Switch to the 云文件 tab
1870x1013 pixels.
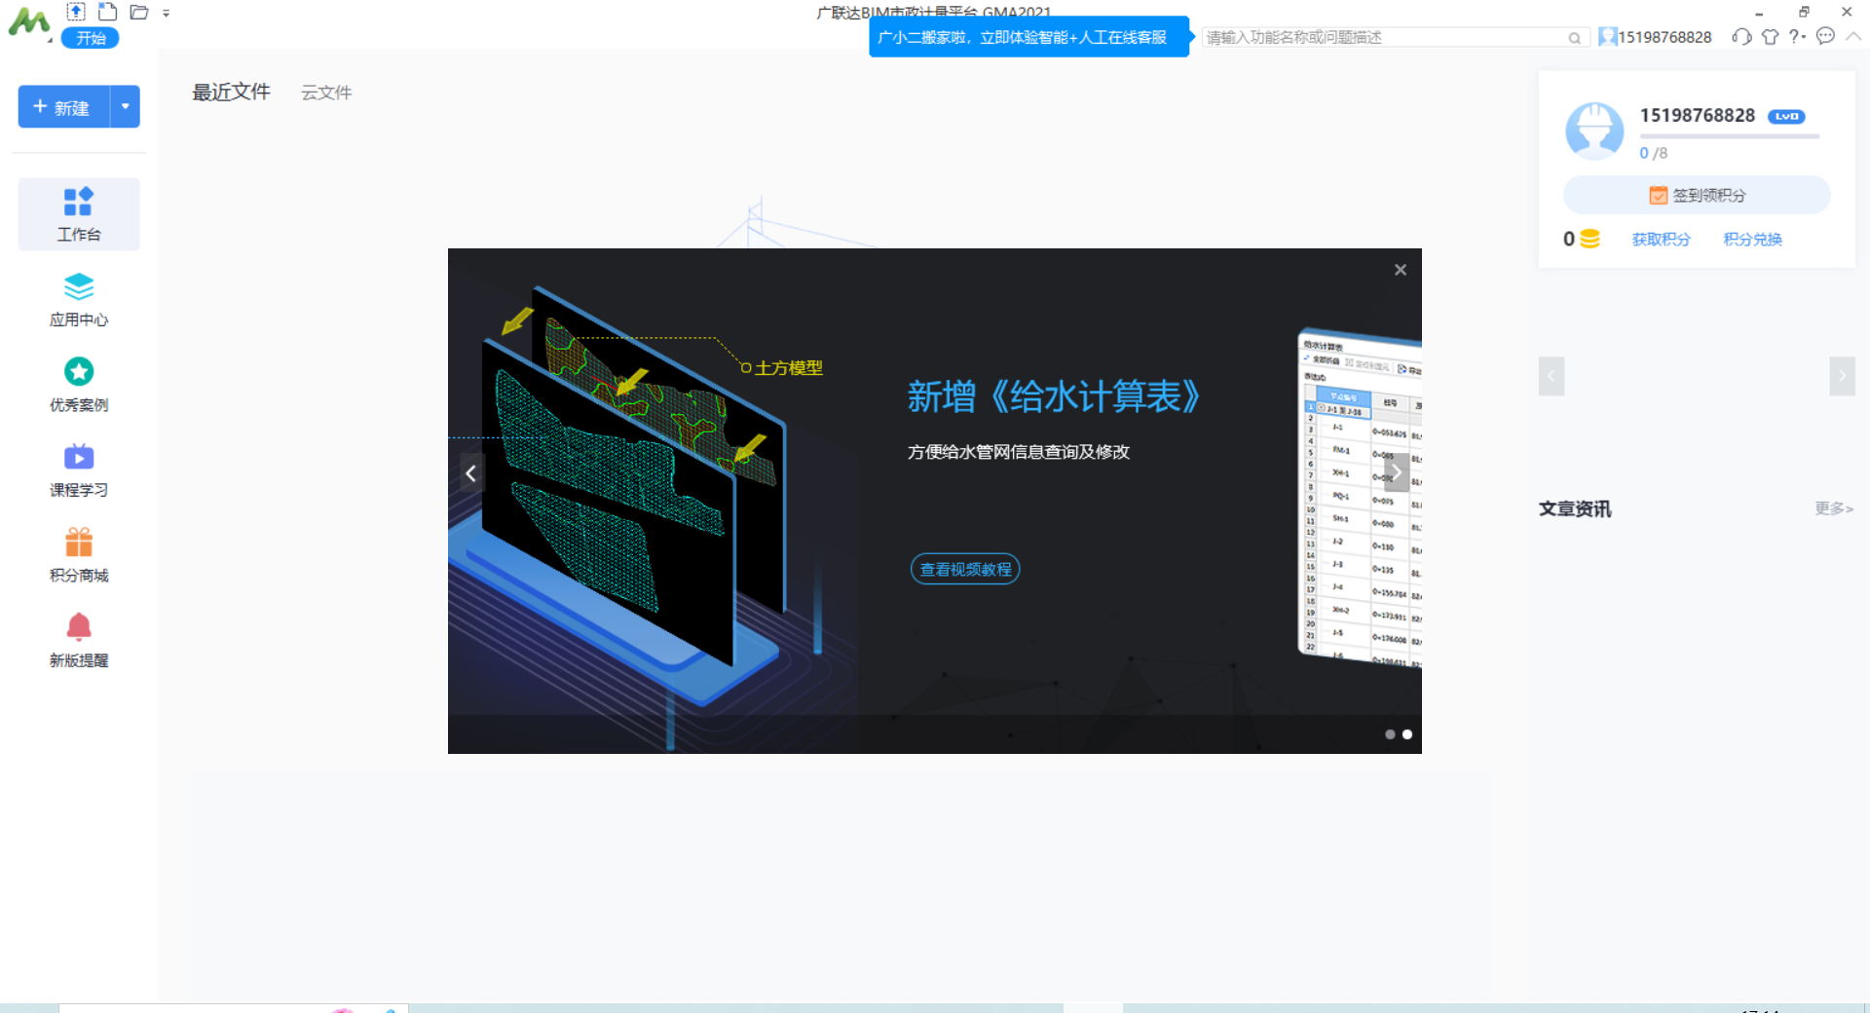point(326,93)
